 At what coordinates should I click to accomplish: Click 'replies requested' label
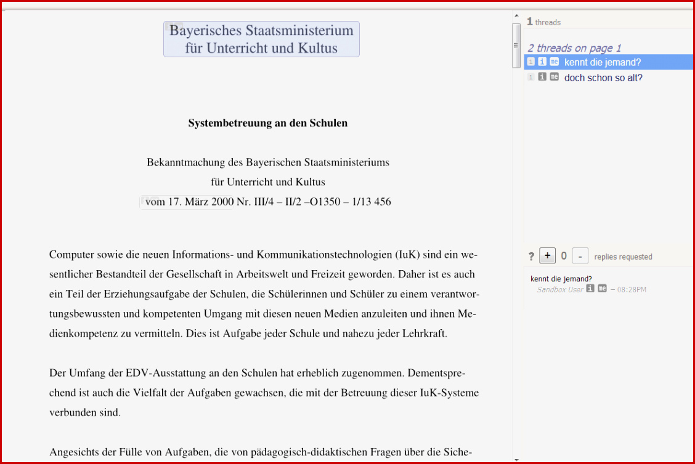coord(623,257)
